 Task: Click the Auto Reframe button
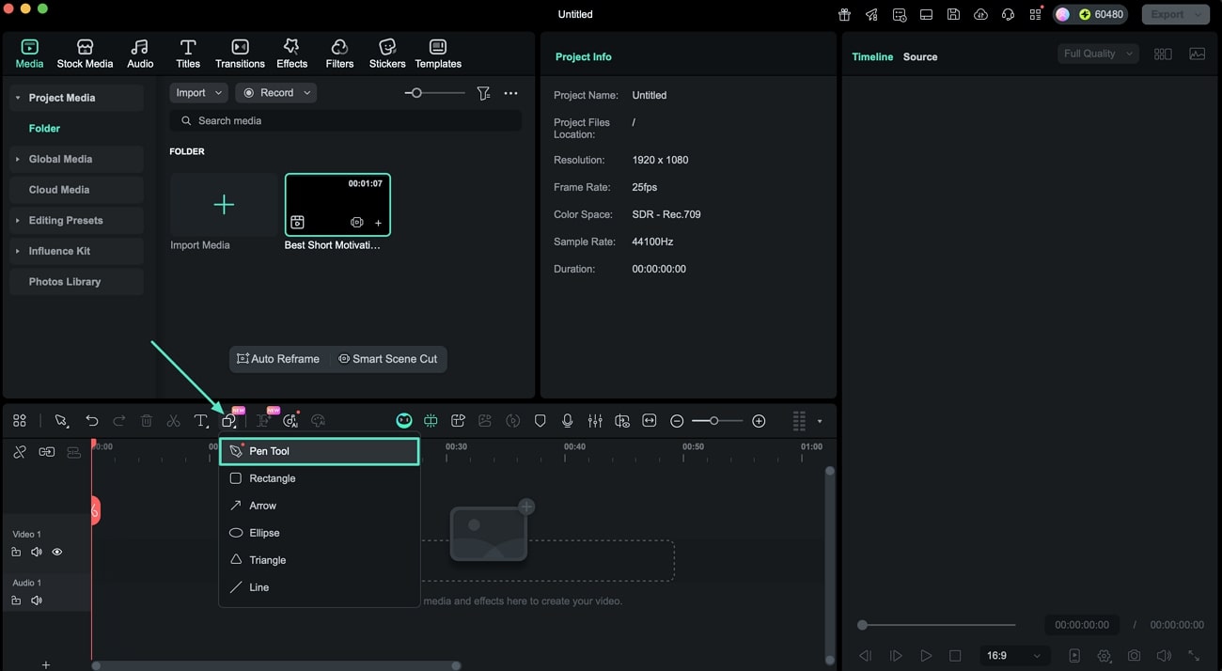(x=278, y=359)
